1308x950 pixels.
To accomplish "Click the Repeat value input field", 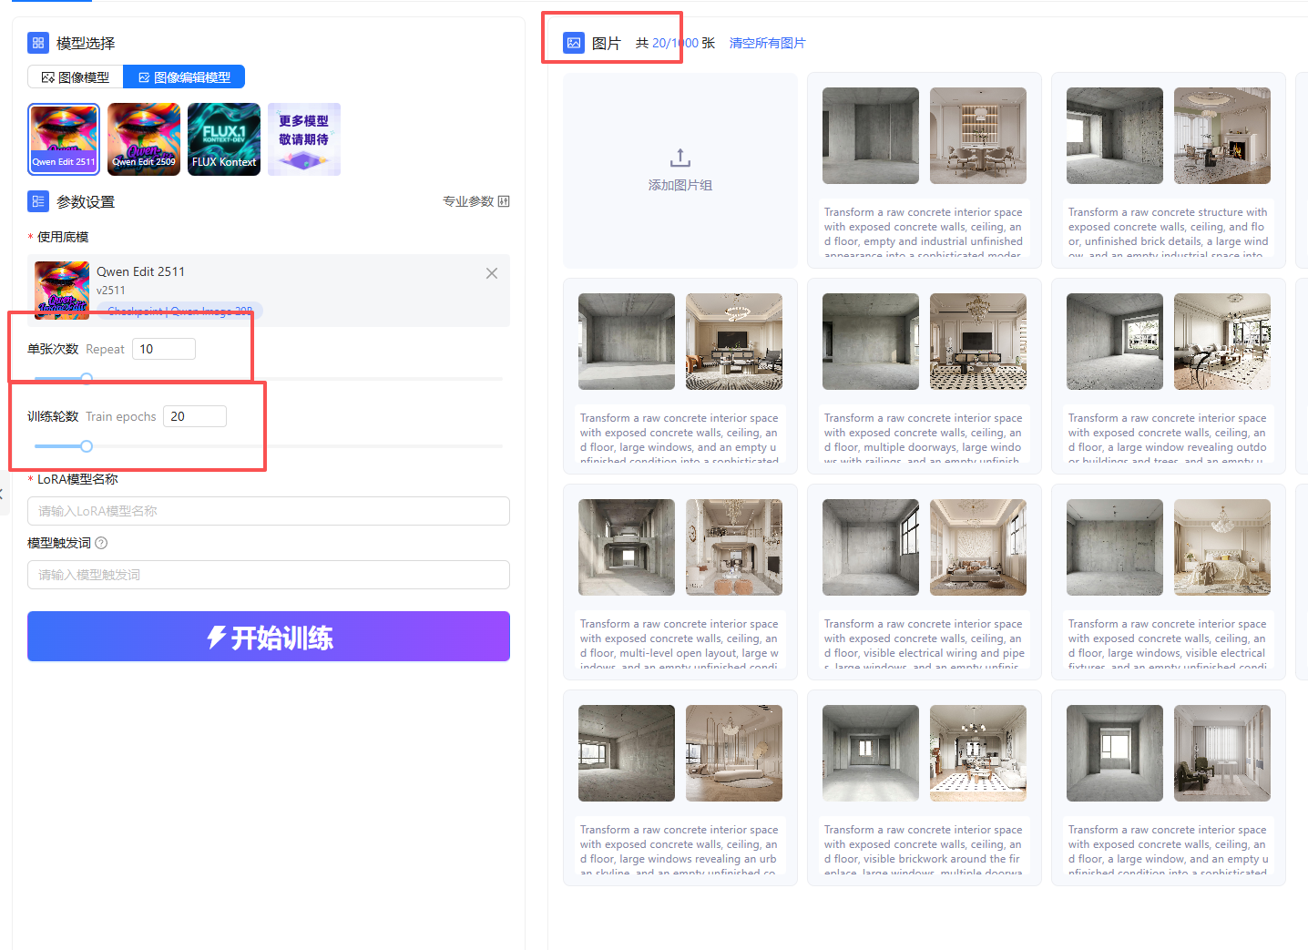I will tap(164, 349).
